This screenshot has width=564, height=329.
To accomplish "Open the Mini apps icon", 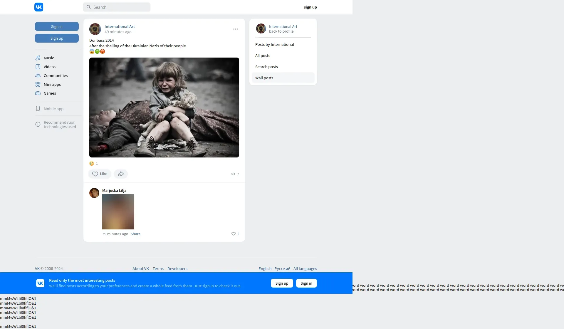I will [38, 84].
